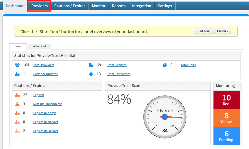Image resolution: width=249 pixels, height=149 pixels.
Task: Click the Total Providers people icon
Action: pyautogui.click(x=17, y=65)
